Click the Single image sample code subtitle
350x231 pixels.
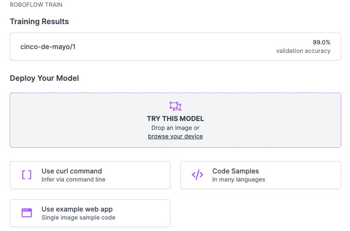(x=78, y=217)
